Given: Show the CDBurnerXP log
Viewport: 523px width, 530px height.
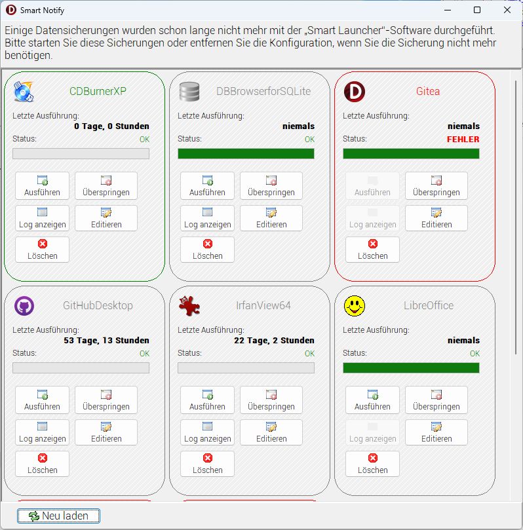Looking at the screenshot, I should 42,218.
